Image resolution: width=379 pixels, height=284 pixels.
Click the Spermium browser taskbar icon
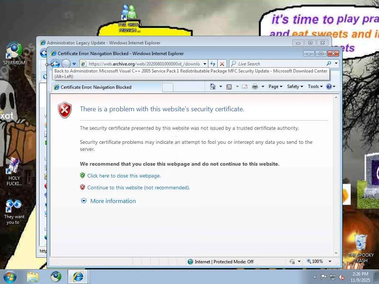click(x=56, y=277)
